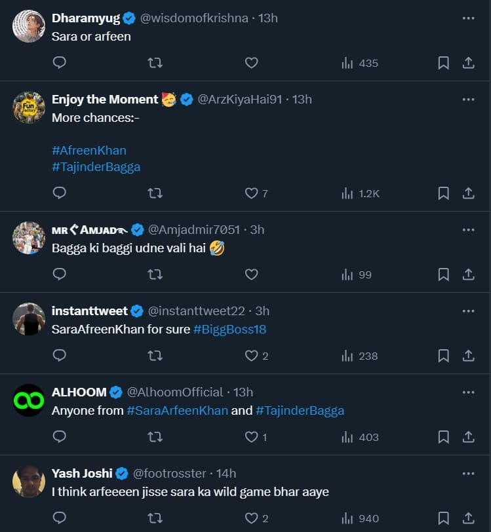Share Yash Joshi's tweet
The width and height of the screenshot is (491, 532).
469,518
